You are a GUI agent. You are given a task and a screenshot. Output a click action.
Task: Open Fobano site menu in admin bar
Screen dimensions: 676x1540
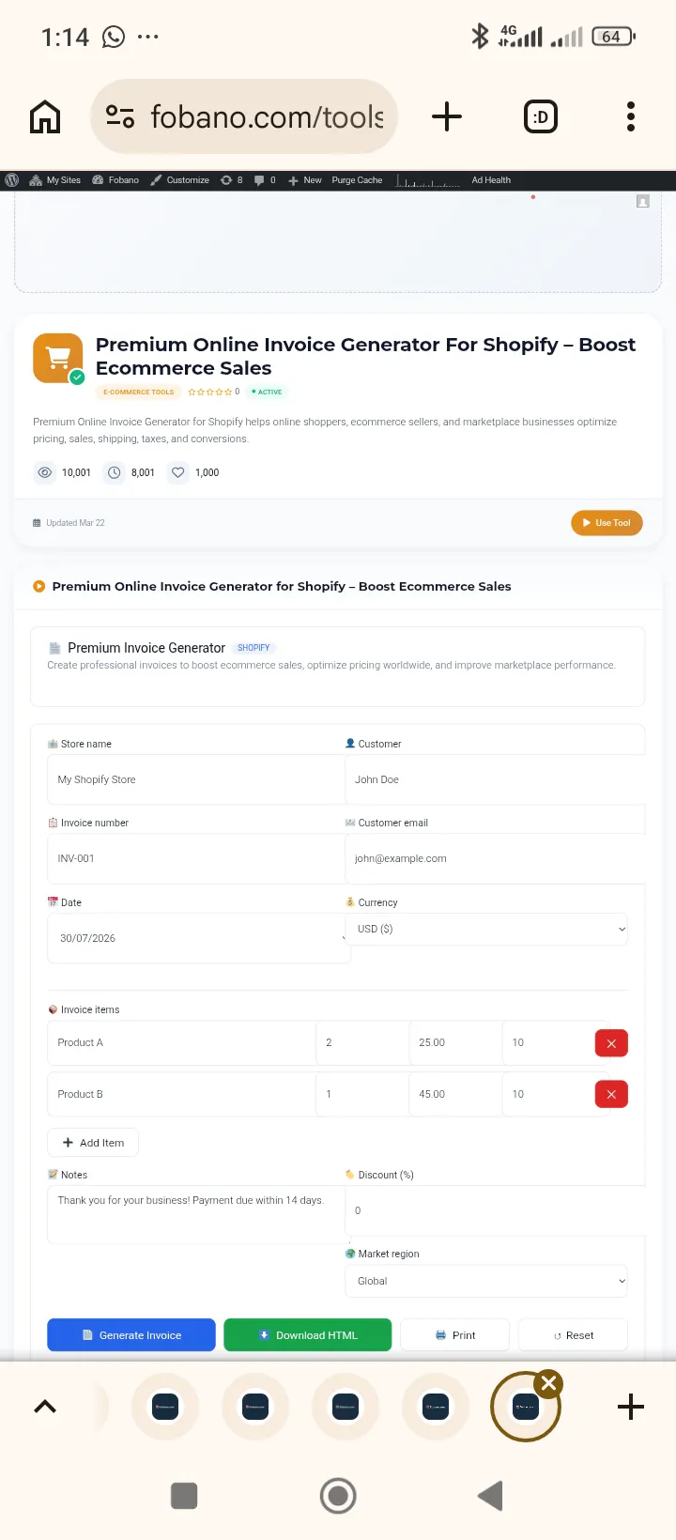click(115, 180)
